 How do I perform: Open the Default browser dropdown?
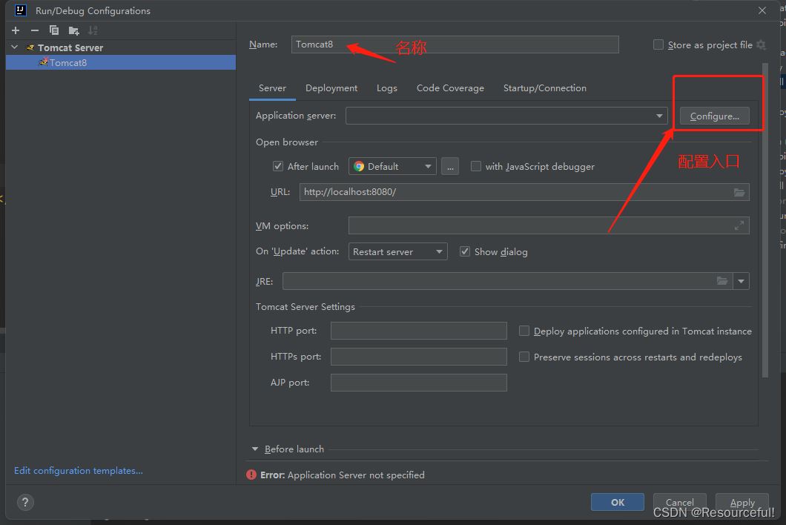pos(392,167)
